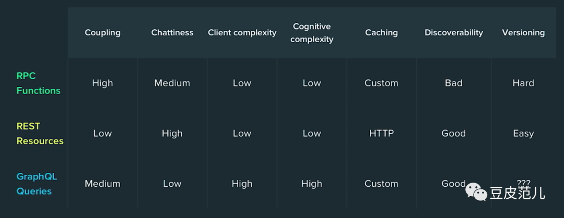This screenshot has height=218, width=564.
Task: Click the HTTP caching cell for REST
Action: point(381,133)
